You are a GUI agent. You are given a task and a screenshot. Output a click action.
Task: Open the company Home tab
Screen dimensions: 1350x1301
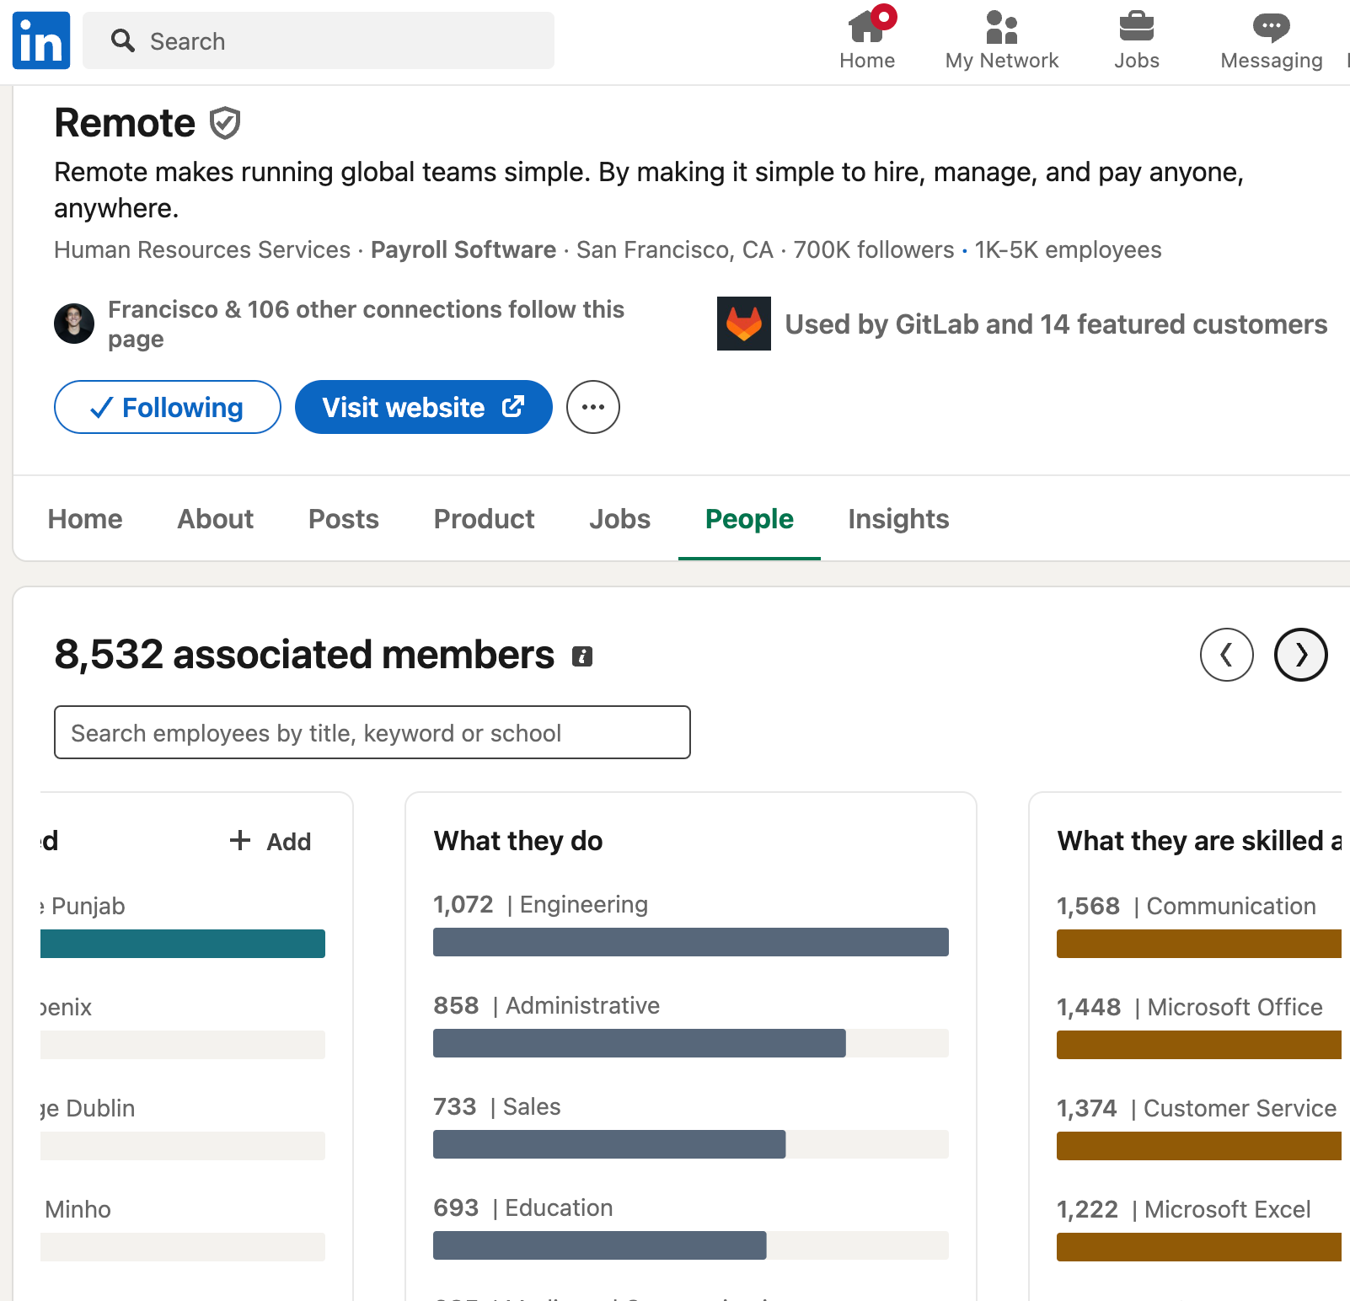(85, 519)
